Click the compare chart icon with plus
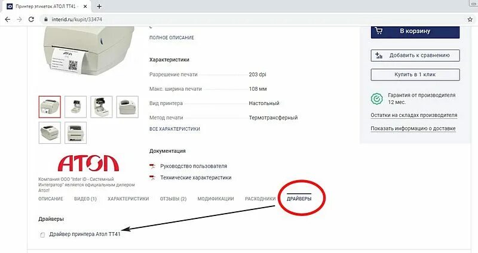Viewport: 478px width, 253px height. coord(379,55)
